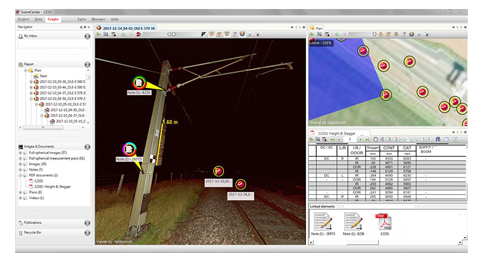Click the Note (1) - 26573 hotspot marker
Image resolution: width=483 pixels, height=264 pixels.
[x=128, y=149]
